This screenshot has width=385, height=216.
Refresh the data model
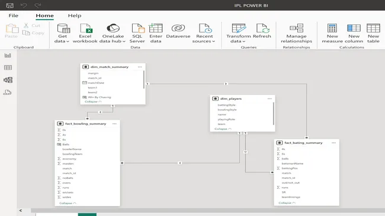tap(262, 31)
